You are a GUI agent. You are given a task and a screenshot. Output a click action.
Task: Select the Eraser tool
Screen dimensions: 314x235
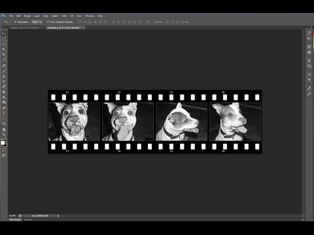[x=4, y=87]
